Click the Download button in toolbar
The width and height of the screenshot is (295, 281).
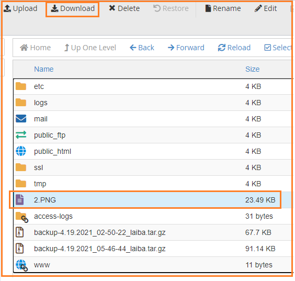tap(73, 9)
